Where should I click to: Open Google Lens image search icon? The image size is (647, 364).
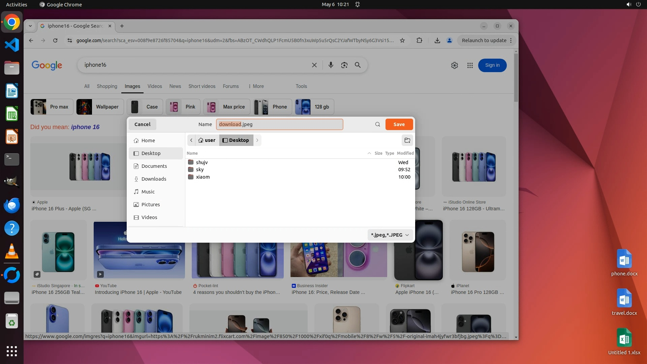pyautogui.click(x=344, y=65)
